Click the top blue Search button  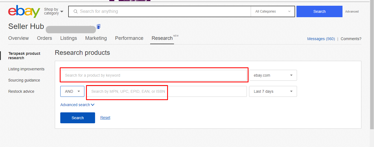click(319, 11)
